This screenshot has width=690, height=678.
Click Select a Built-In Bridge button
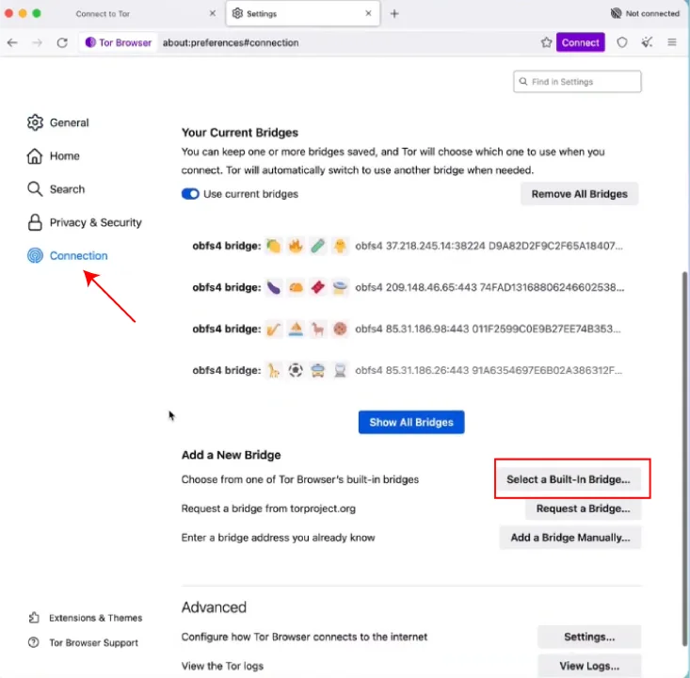coord(569,479)
